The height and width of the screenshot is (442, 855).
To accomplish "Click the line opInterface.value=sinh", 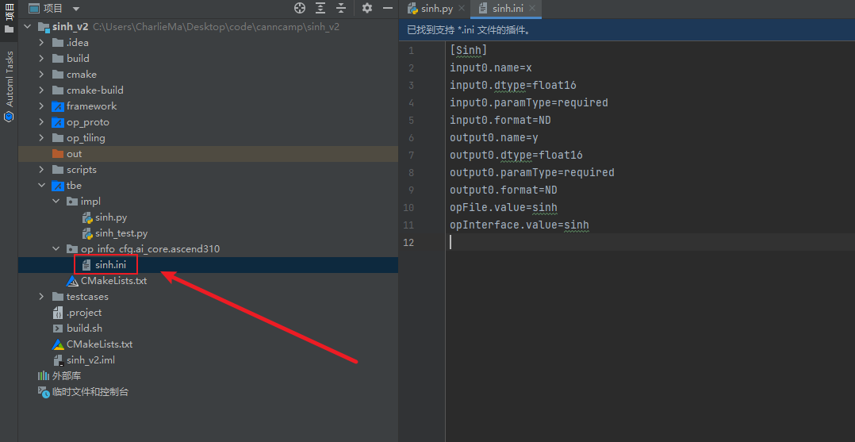I will [x=519, y=225].
